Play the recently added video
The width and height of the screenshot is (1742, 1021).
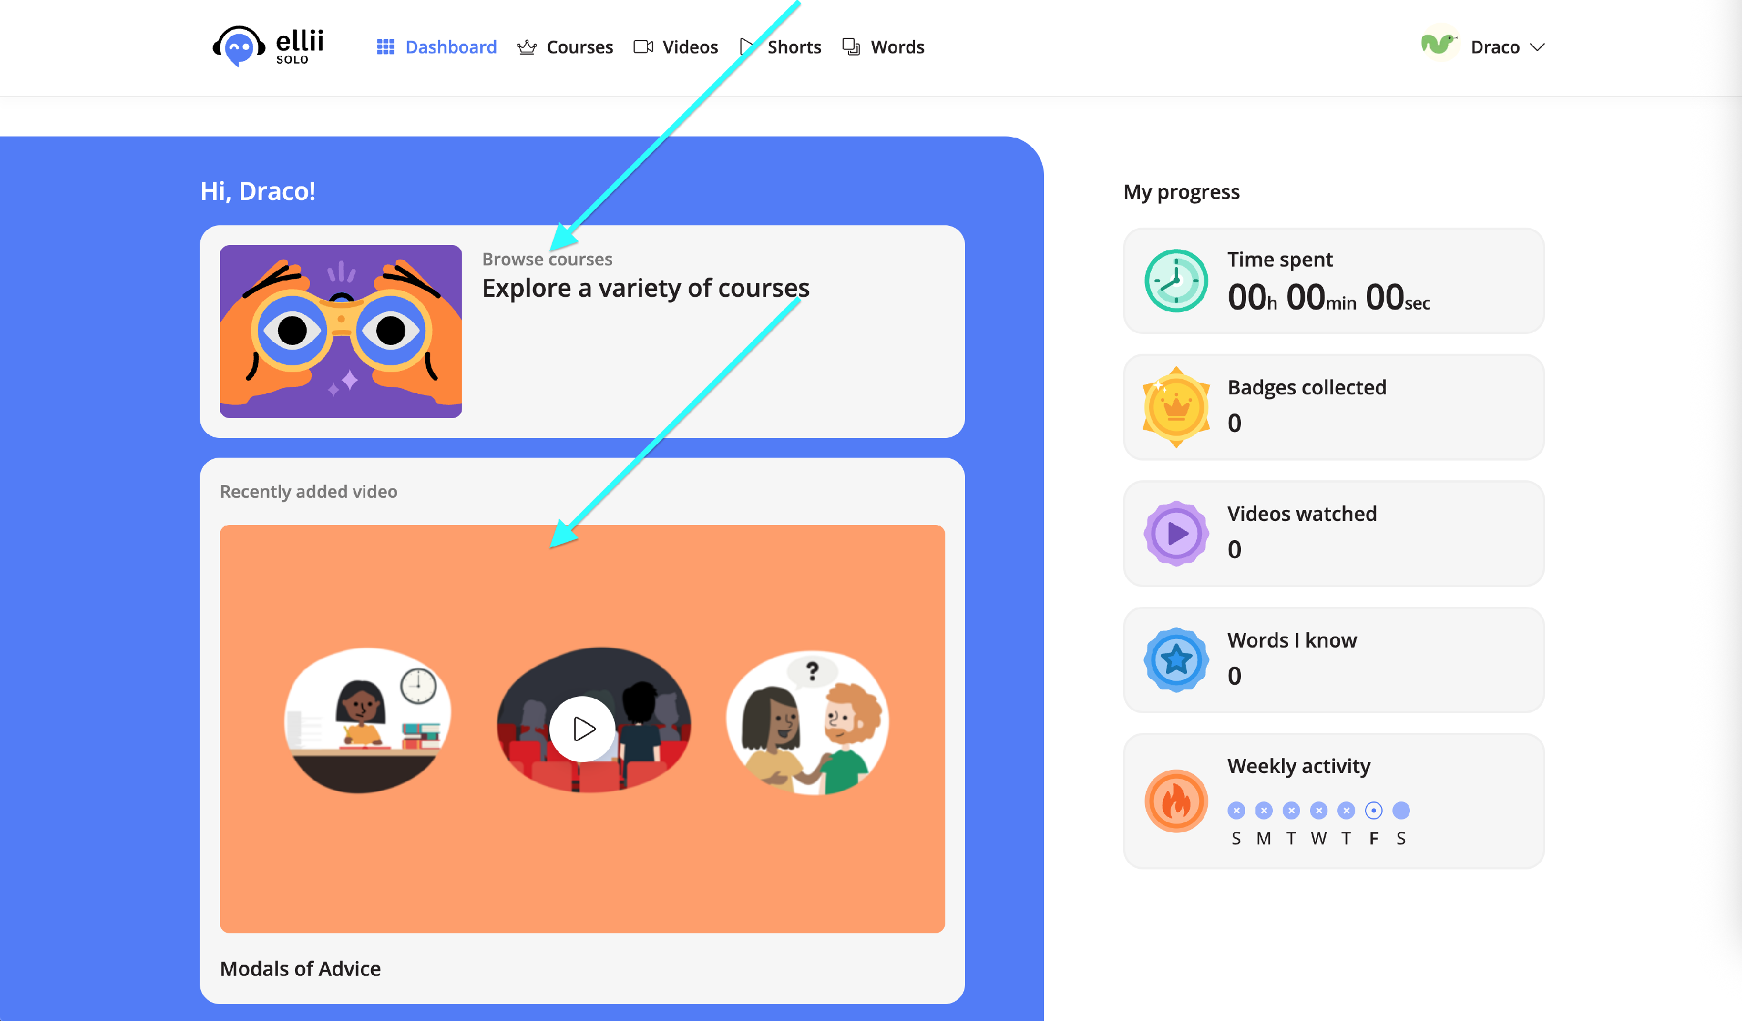(583, 729)
